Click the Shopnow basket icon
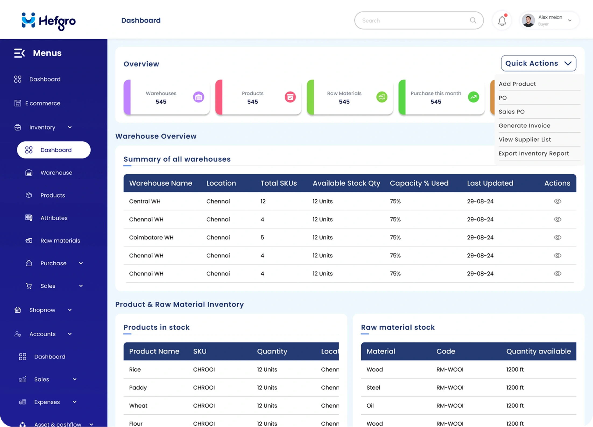Screen dimensions: 593x427 coord(17,310)
